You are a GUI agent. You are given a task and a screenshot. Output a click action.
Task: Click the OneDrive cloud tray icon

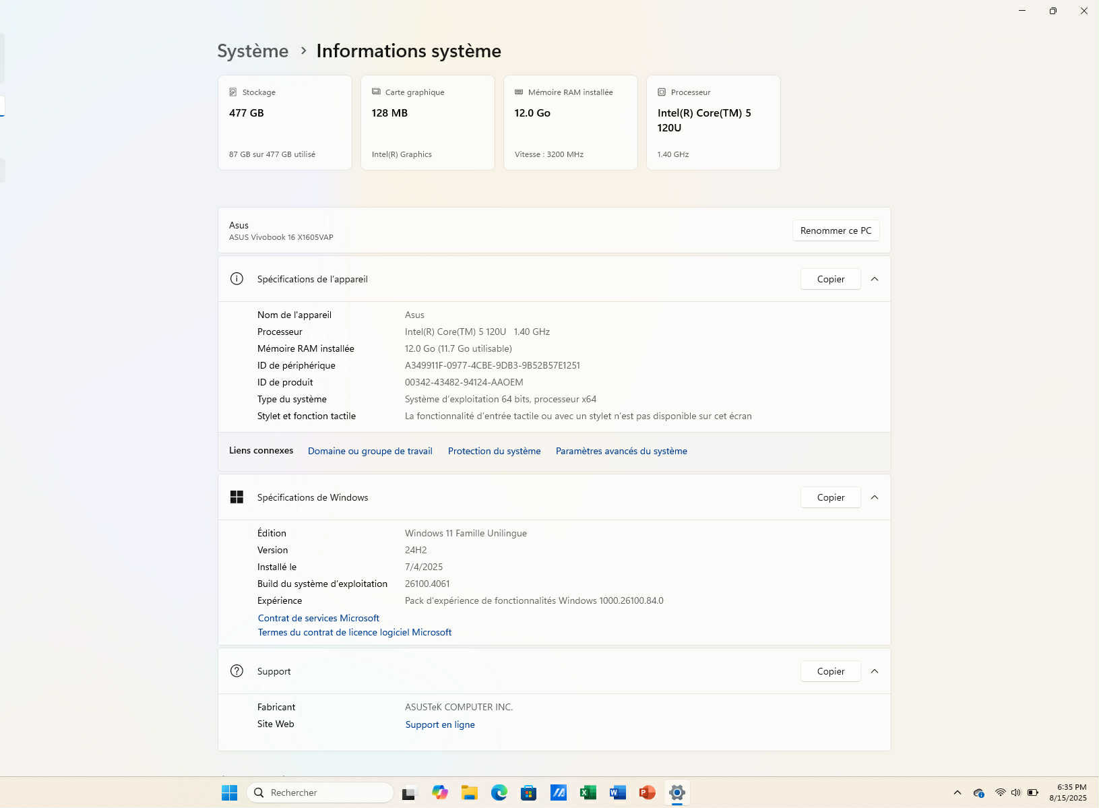pyautogui.click(x=979, y=793)
